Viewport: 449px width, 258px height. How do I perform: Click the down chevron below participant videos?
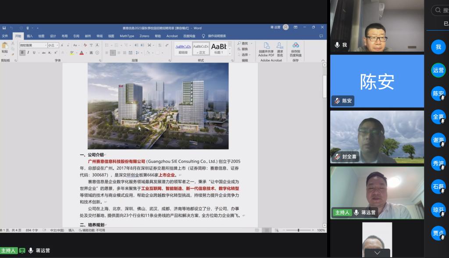point(377,253)
